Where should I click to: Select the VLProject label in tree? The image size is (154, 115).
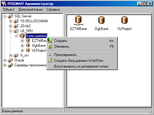click(39, 50)
